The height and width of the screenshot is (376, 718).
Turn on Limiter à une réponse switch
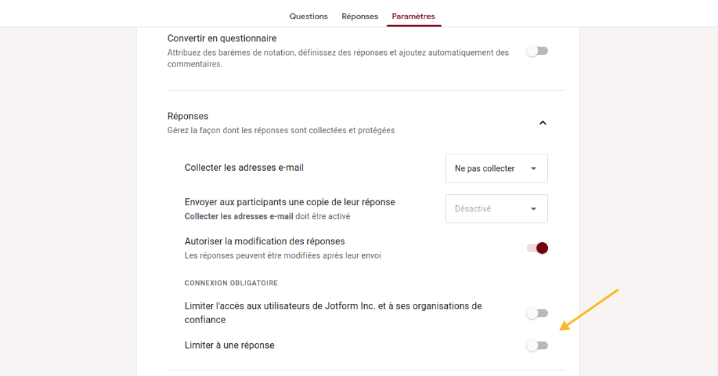[x=537, y=346]
